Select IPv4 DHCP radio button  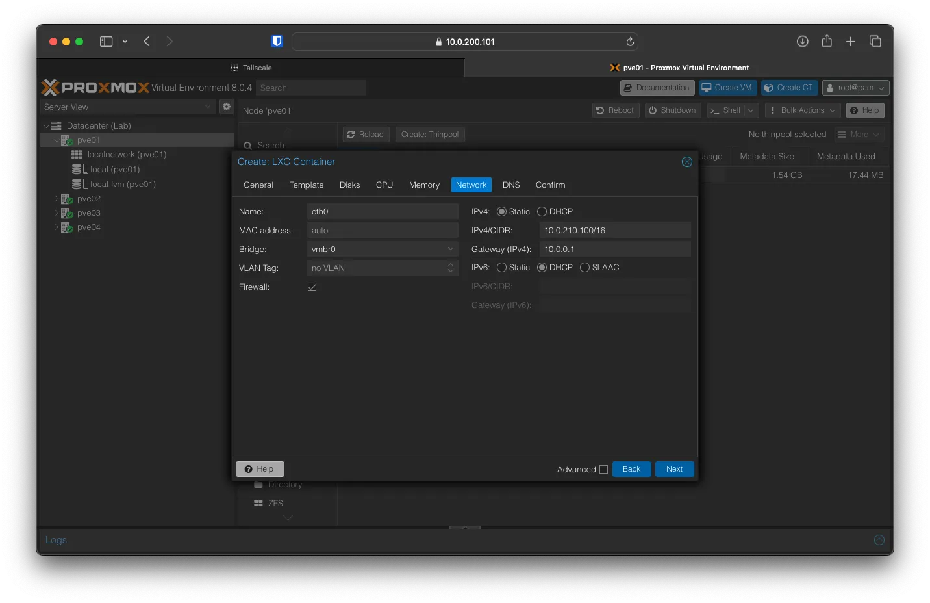pyautogui.click(x=542, y=212)
